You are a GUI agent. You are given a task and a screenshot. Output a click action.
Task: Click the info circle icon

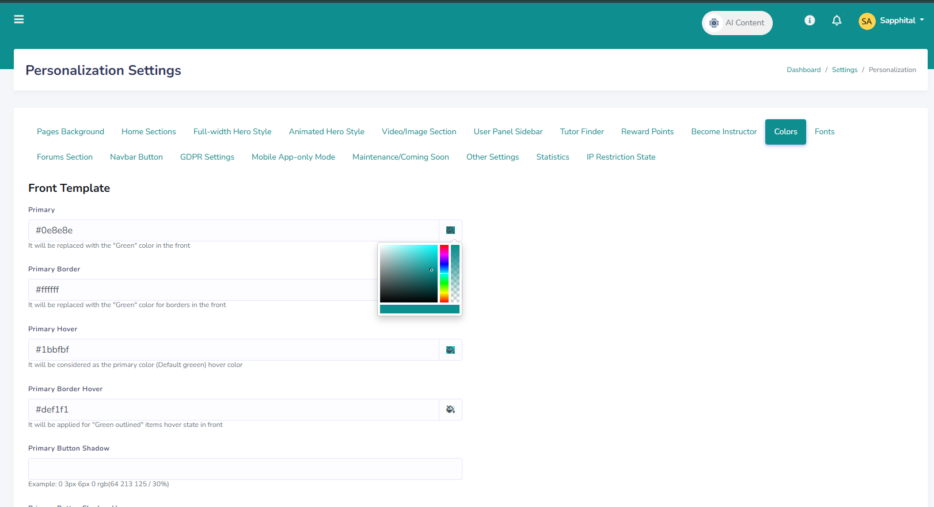[810, 20]
